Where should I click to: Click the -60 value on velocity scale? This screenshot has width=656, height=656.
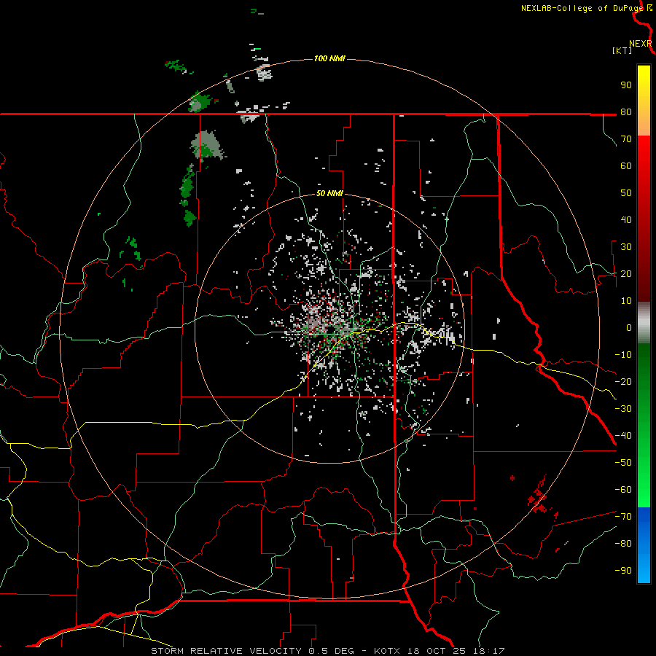(x=623, y=490)
